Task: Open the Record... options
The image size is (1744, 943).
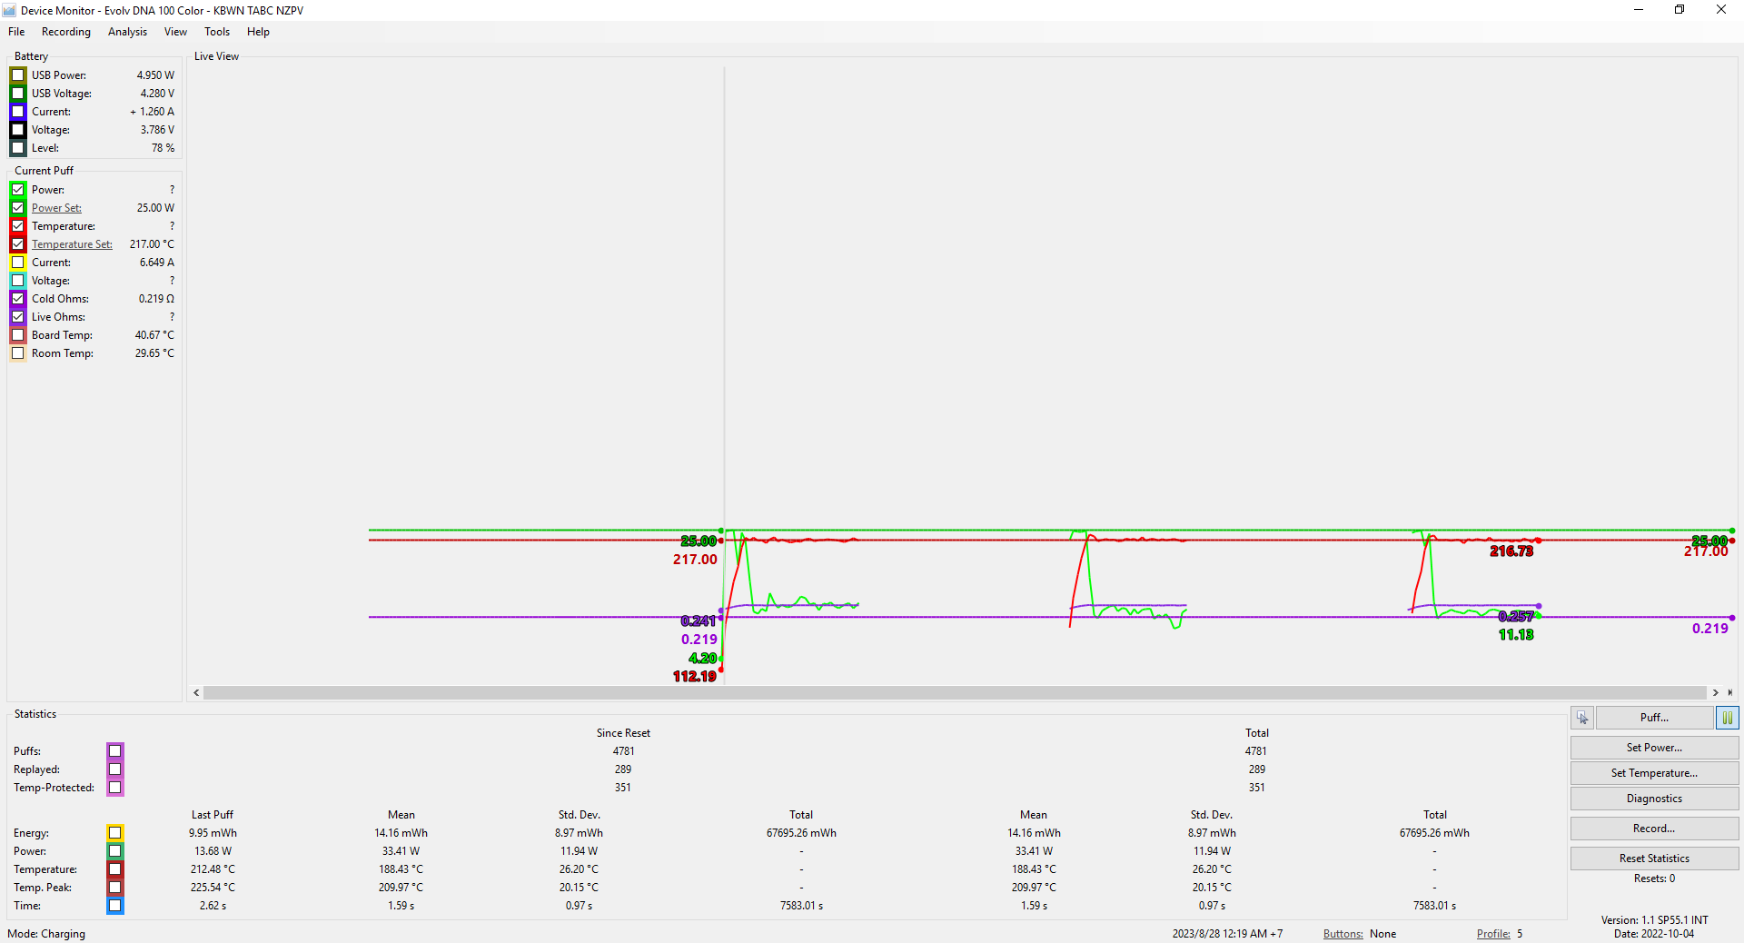Action: click(1653, 829)
